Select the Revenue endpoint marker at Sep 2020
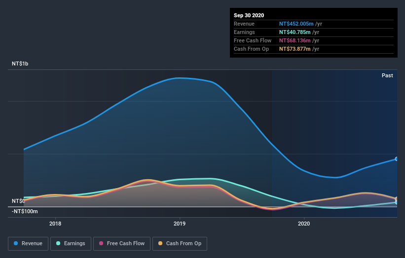Screen dimensions: 405x258 click(x=397, y=159)
